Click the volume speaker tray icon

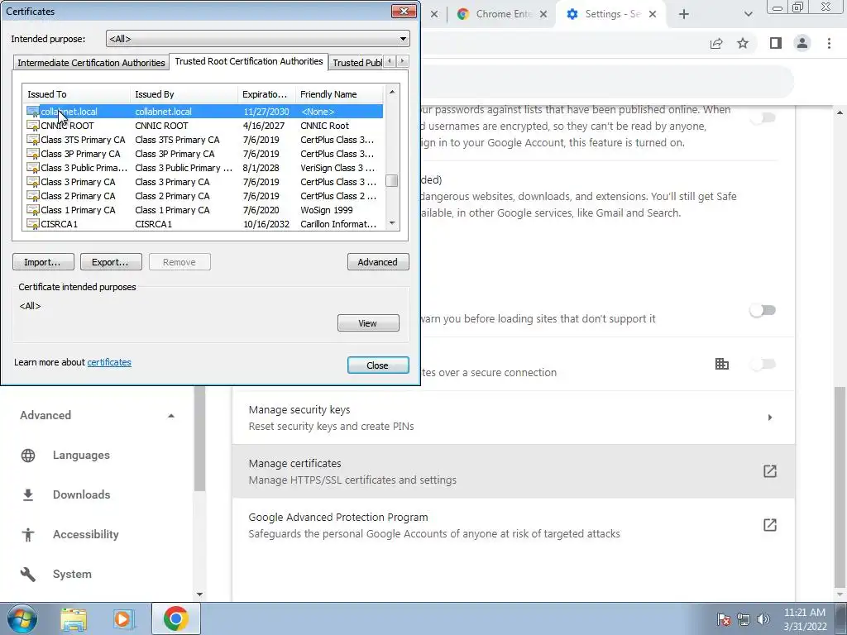point(763,619)
